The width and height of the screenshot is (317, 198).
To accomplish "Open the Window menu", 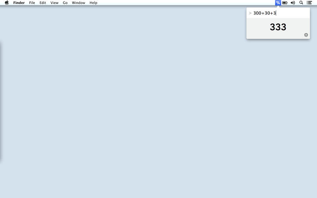I will 78,3.
